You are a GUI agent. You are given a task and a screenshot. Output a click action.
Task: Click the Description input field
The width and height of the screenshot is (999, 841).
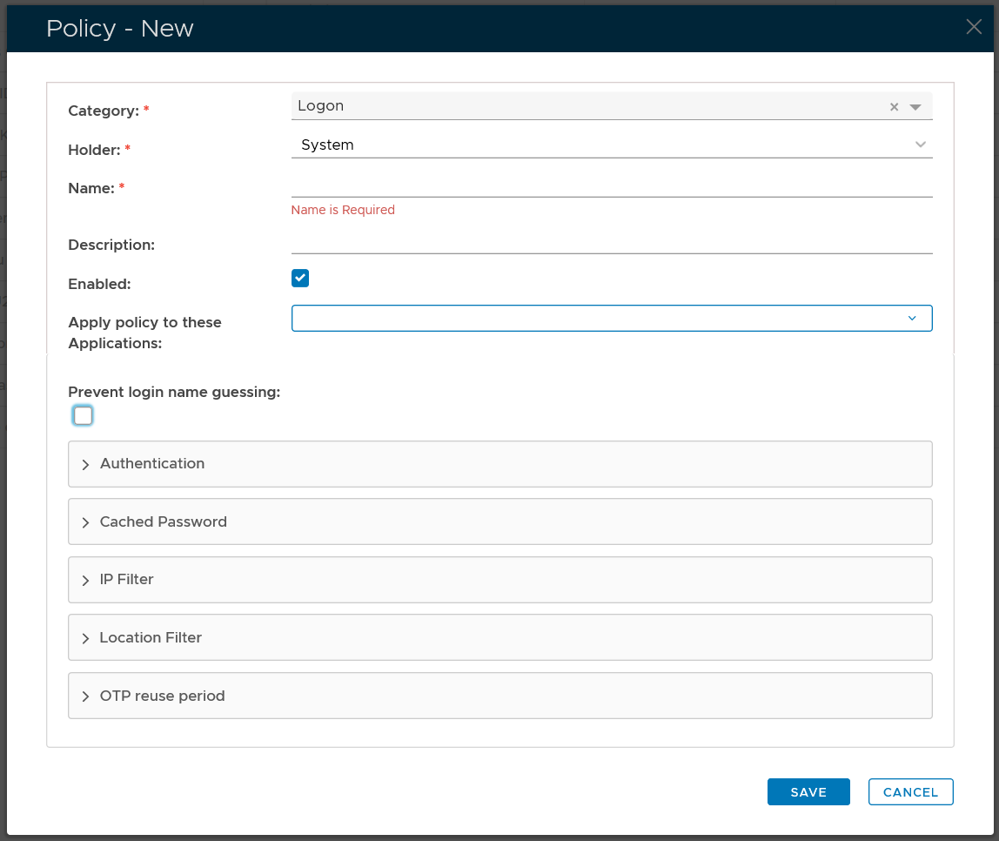click(611, 242)
